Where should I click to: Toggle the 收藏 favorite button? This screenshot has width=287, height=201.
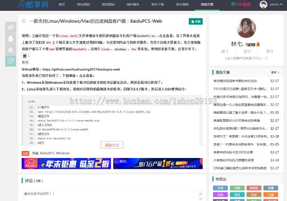point(195,21)
